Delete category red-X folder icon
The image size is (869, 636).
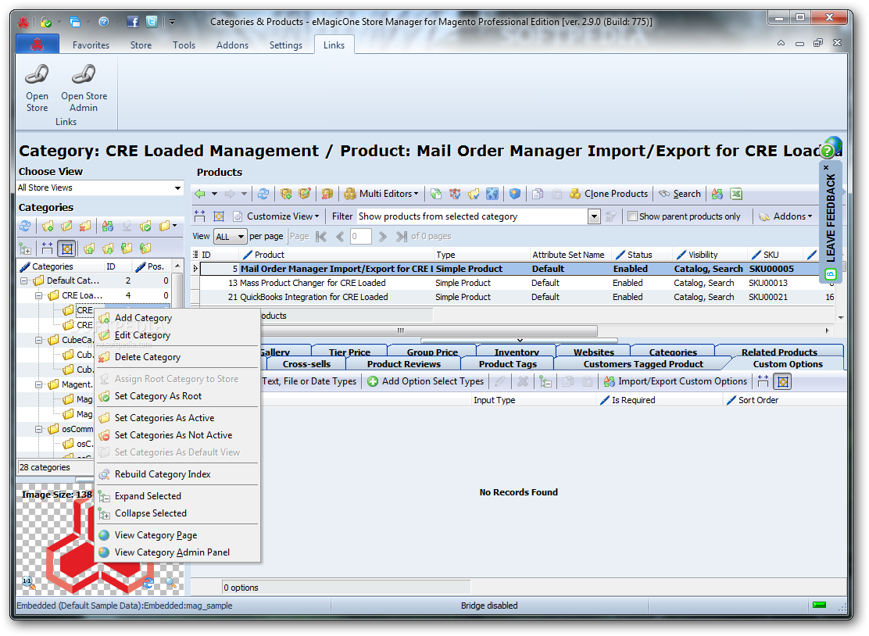coord(85,226)
